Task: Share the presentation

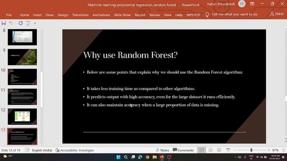Action: [277, 14]
